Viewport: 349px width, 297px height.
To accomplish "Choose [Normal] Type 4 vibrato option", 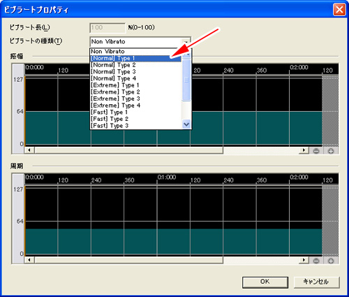I will point(135,78).
